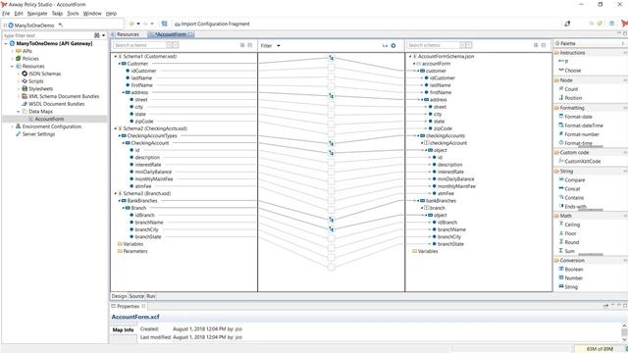This screenshot has height=353, width=628.
Task: Select branchName in target schema
Action: point(451,229)
